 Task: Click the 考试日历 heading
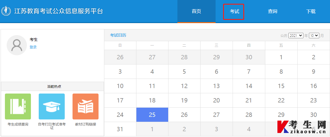point(118,35)
